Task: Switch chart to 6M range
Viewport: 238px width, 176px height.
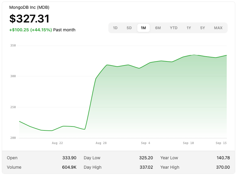Action: pyautogui.click(x=158, y=28)
